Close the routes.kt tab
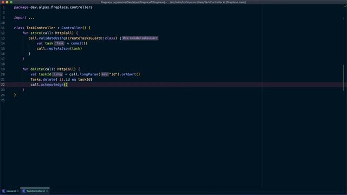This screenshot has width=347, height=195. [x=18, y=191]
